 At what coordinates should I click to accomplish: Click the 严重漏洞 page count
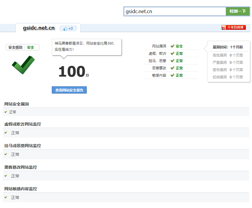pos(236,62)
